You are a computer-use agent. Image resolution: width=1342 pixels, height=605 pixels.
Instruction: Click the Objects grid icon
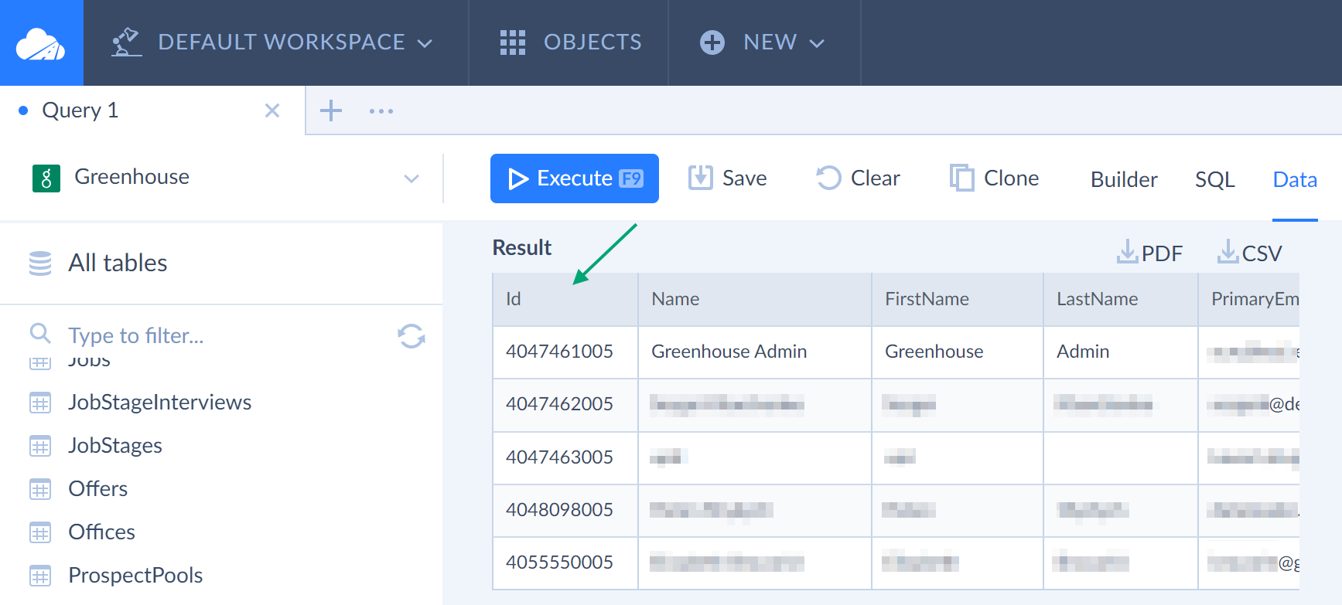tap(513, 42)
